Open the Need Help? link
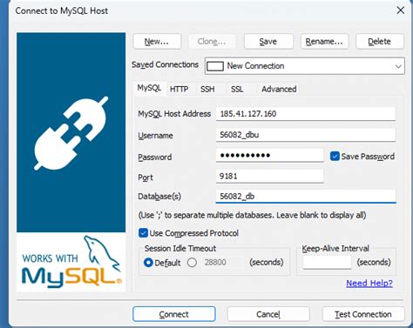 [x=369, y=283]
